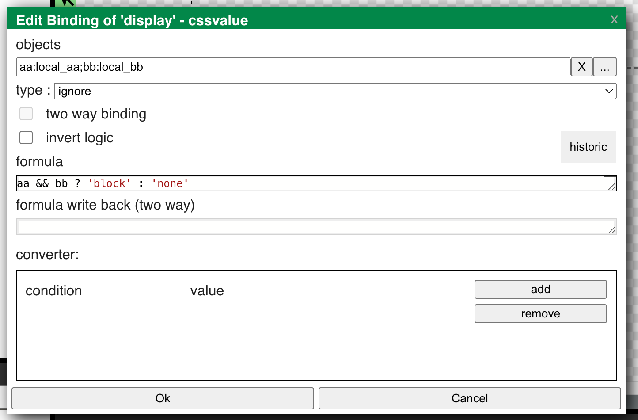Confirm the binding with Ok
Screen dimensions: 638x420
point(163,398)
